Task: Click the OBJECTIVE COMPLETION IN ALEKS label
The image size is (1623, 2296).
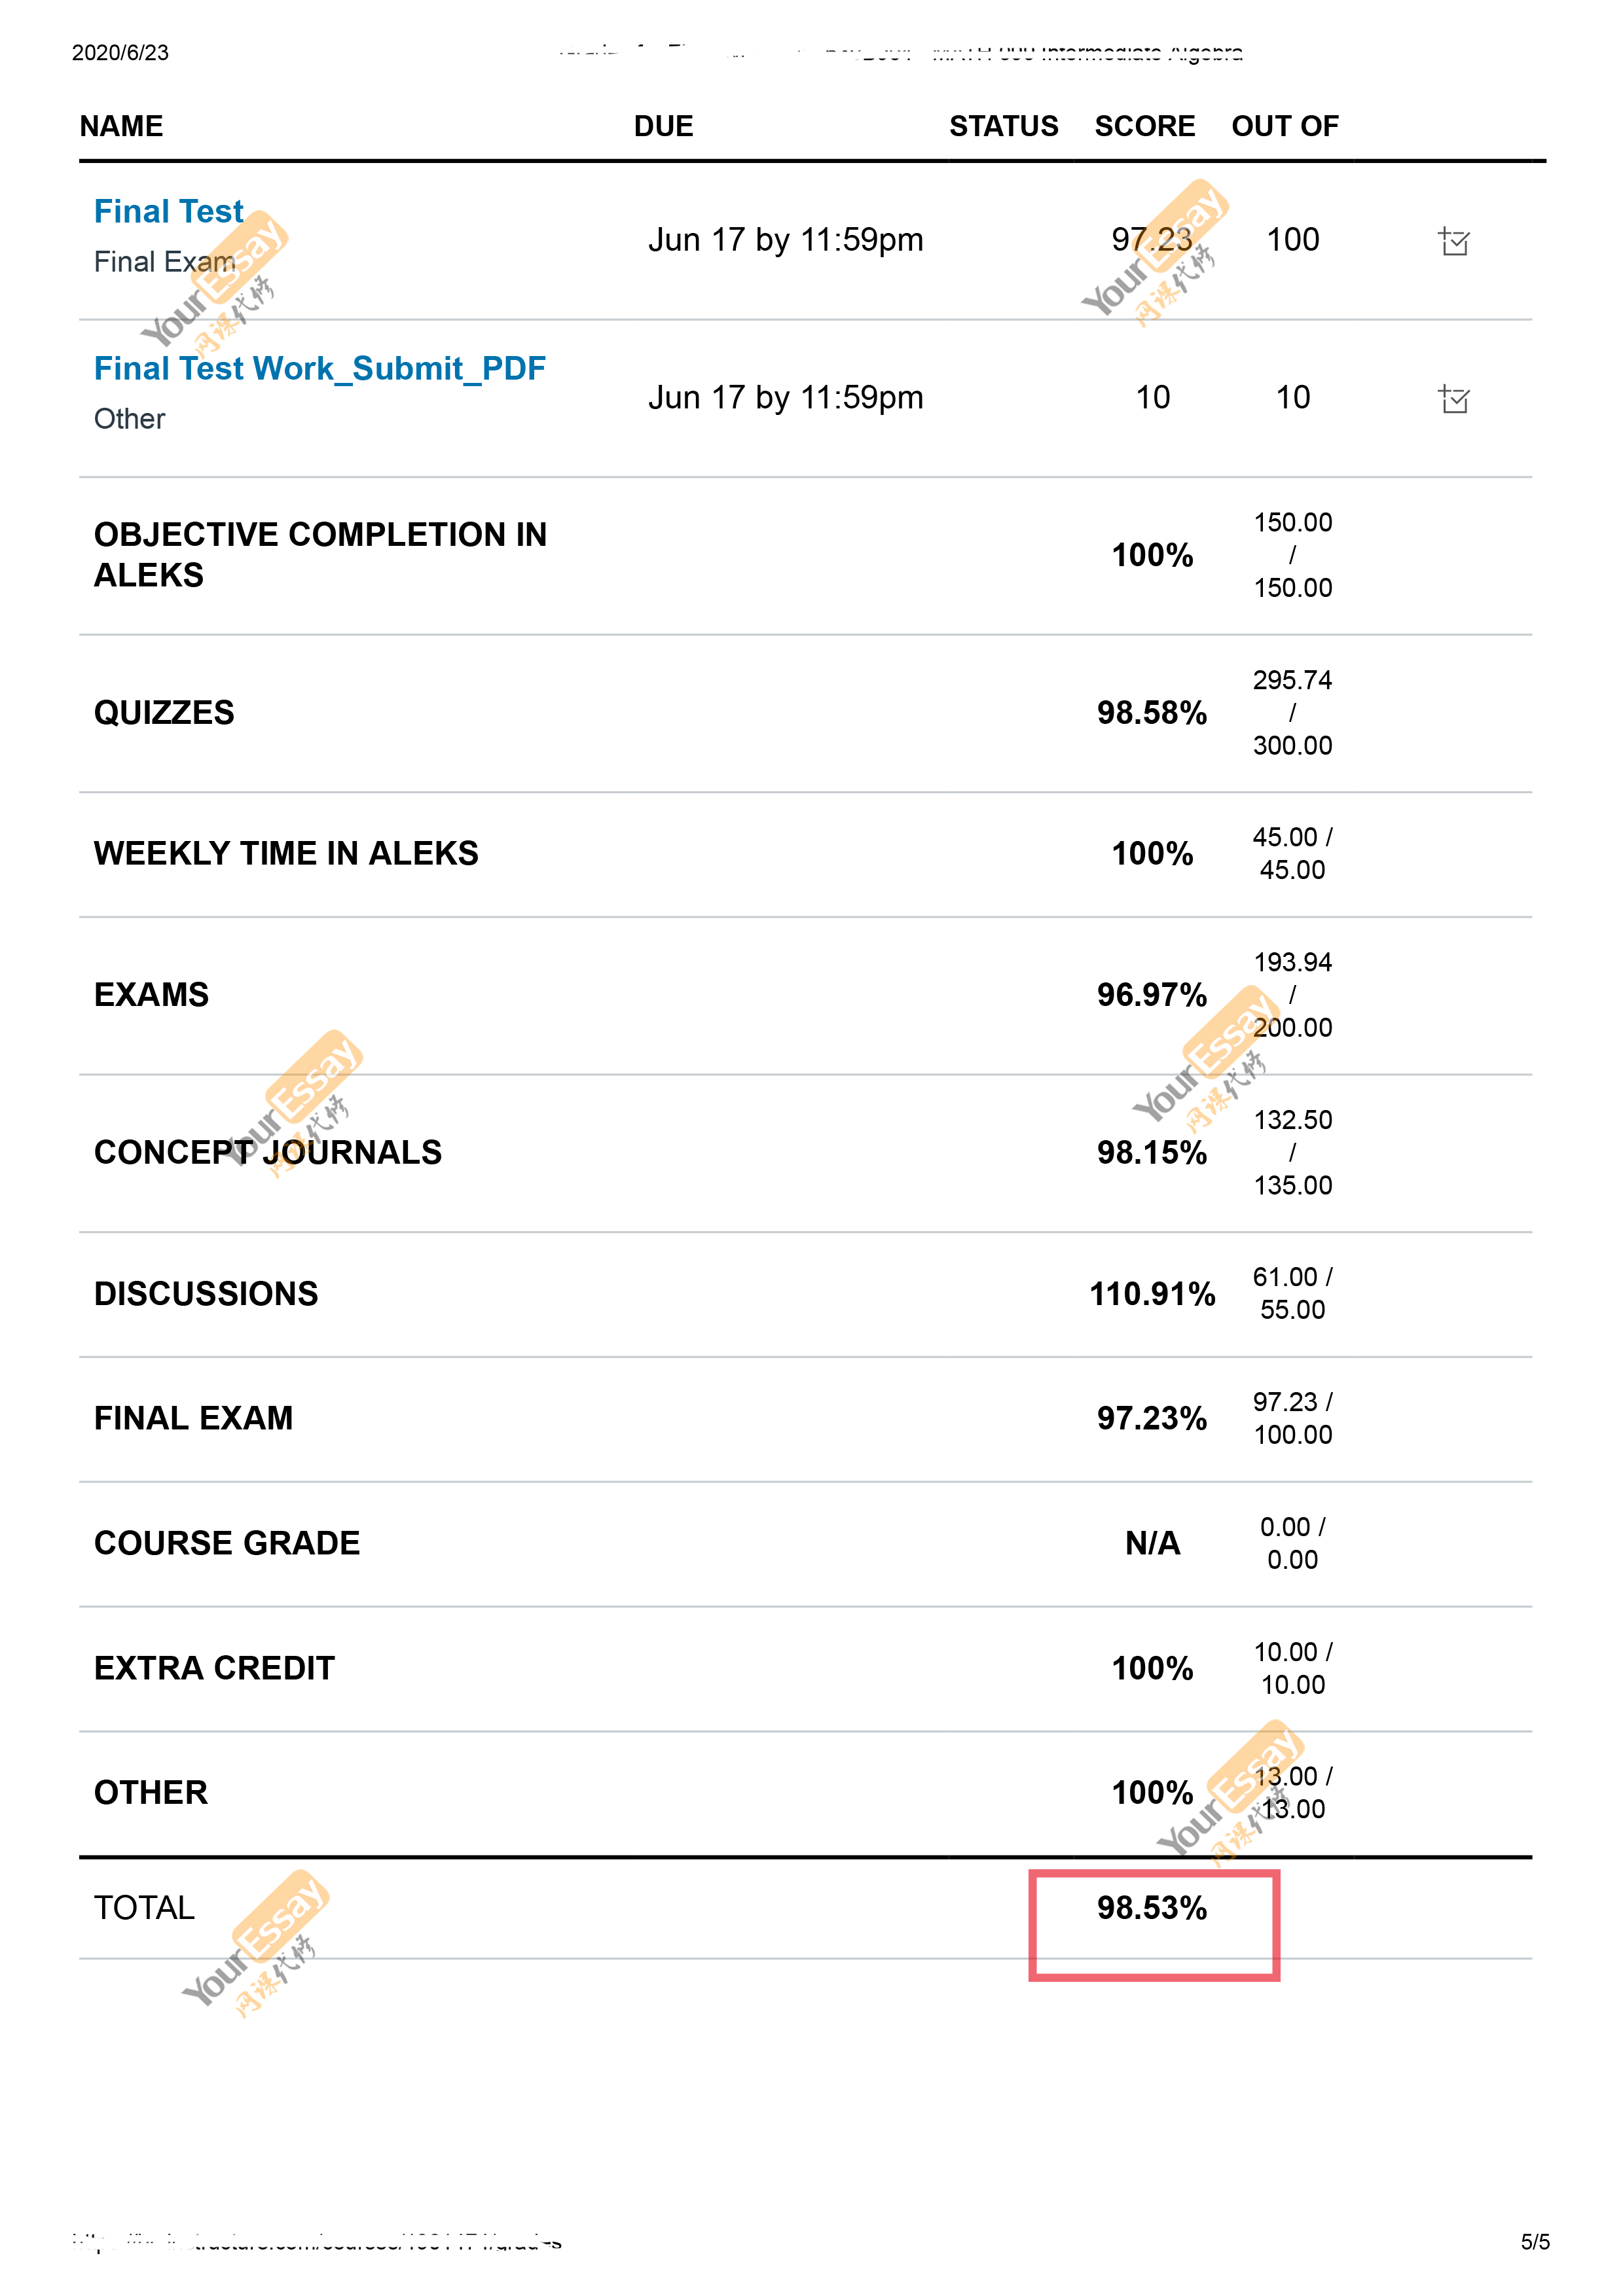Action: coord(320,555)
